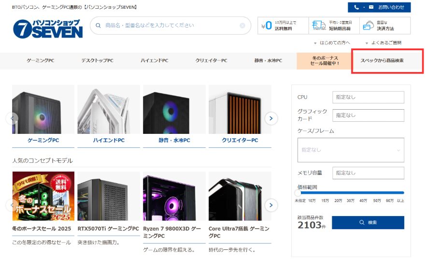Click next arrow on popular concept models carousel
Image resolution: width=426 pixels, height=260 pixels.
(x=271, y=205)
